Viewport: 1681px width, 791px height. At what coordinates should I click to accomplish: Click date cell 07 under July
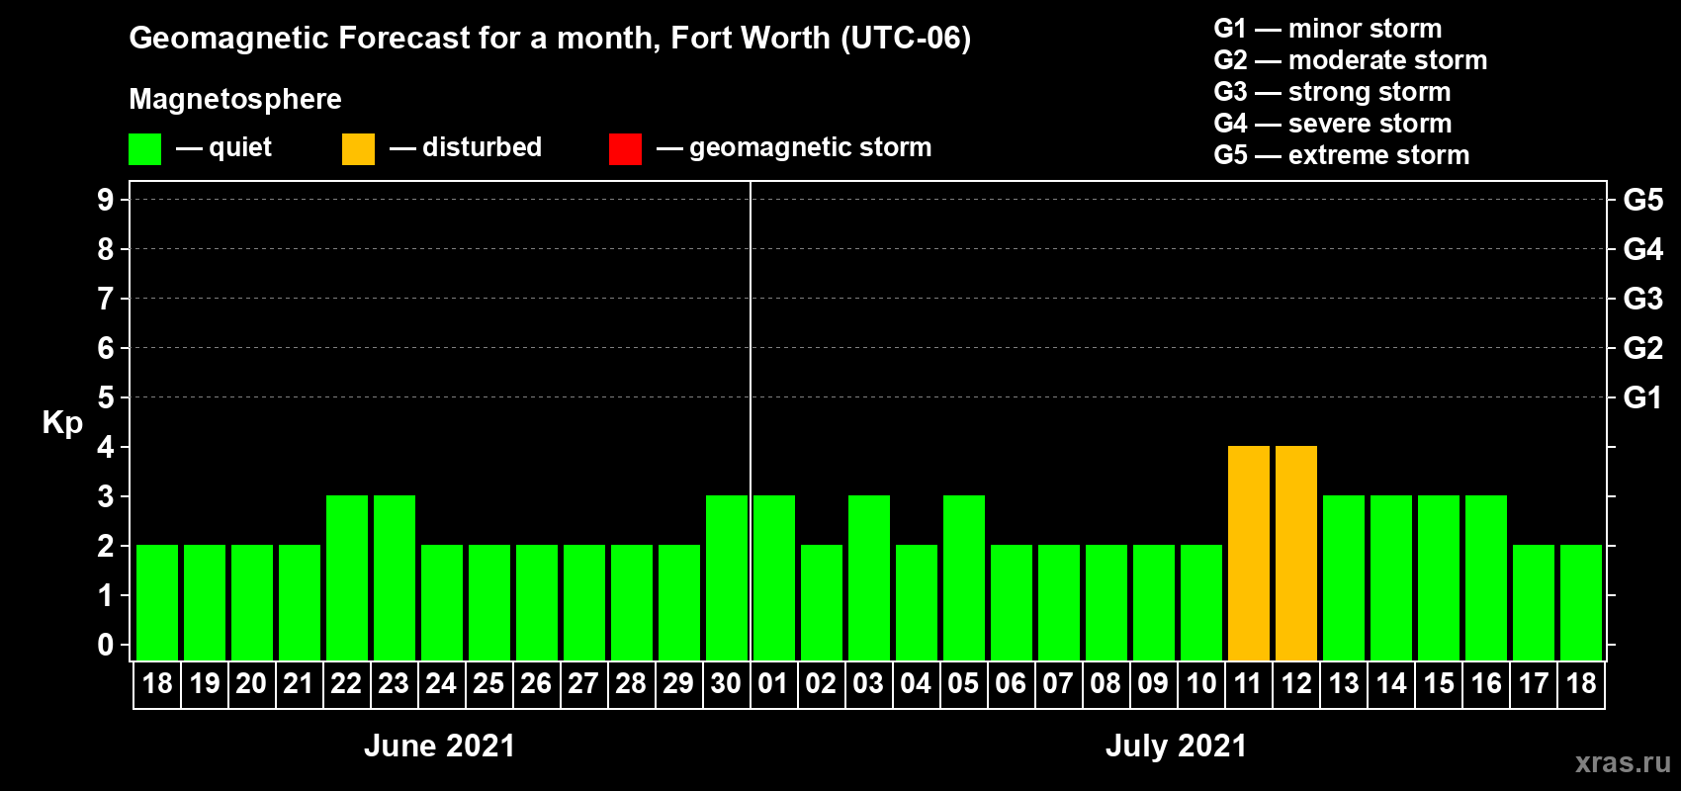[1059, 684]
